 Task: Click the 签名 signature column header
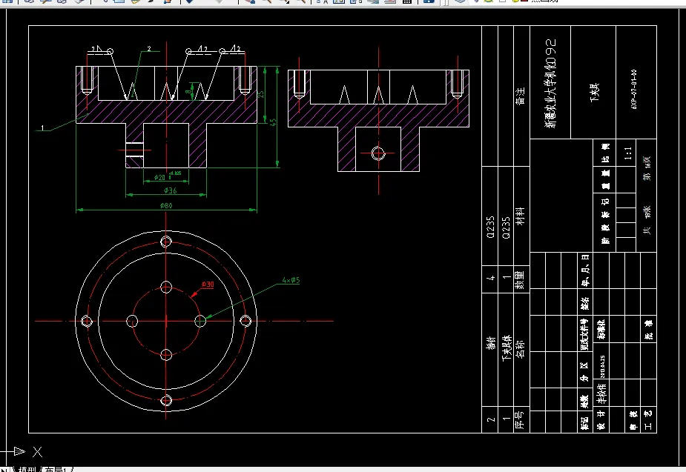click(x=585, y=303)
